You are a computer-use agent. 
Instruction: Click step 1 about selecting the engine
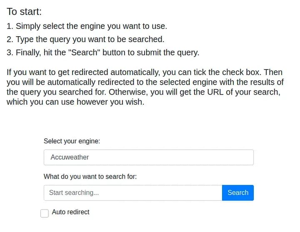point(87,26)
